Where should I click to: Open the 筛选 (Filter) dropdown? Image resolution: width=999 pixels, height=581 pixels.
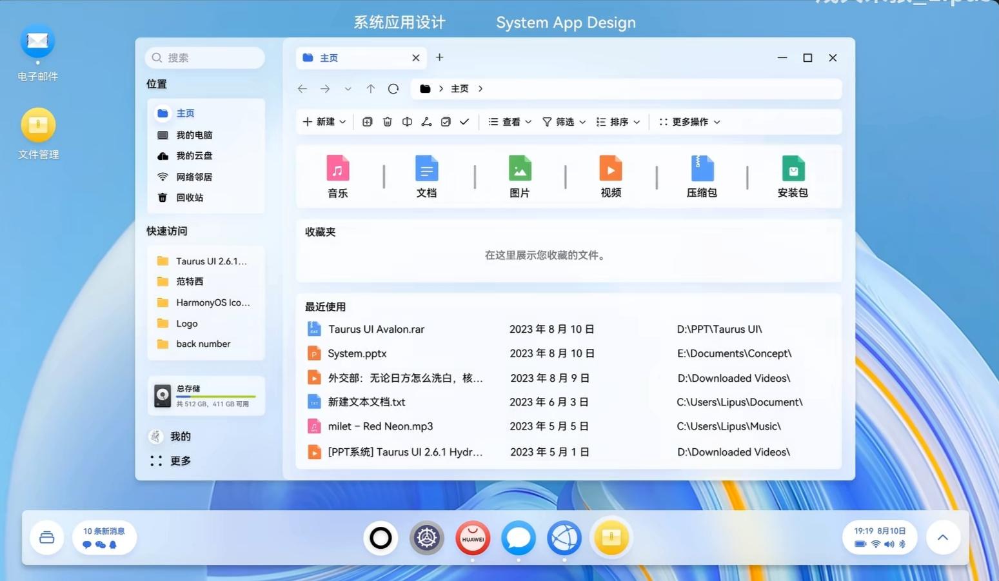coord(564,121)
